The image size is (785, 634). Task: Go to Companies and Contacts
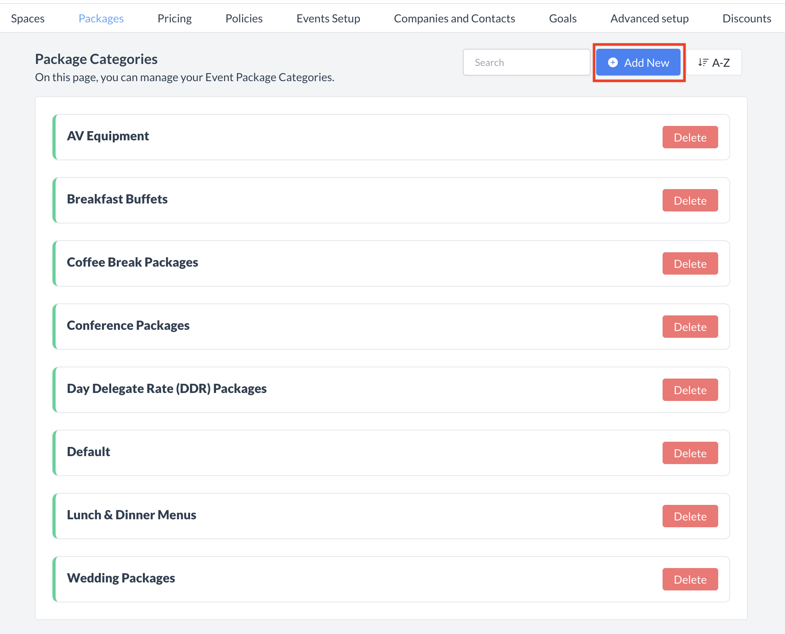454,18
